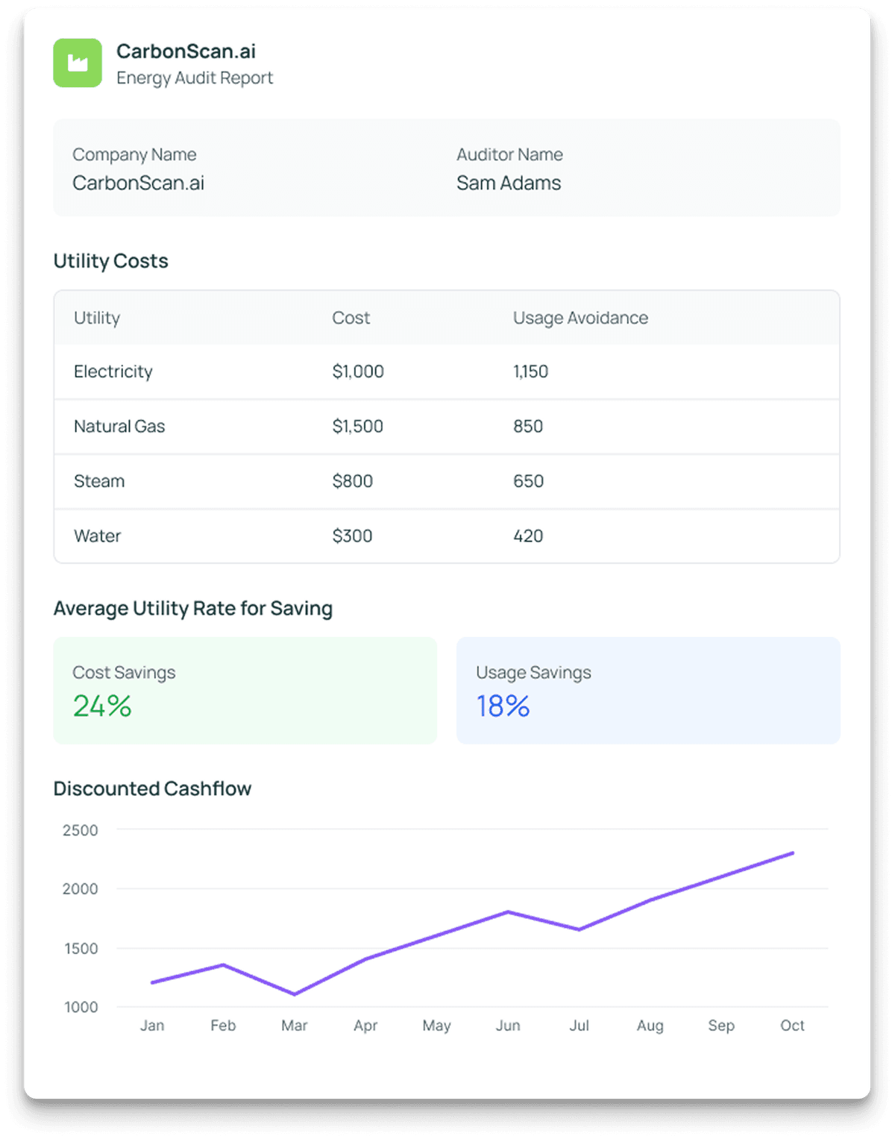Open the Usage Savings 18% card
The height and width of the screenshot is (1139, 895).
pos(648,689)
